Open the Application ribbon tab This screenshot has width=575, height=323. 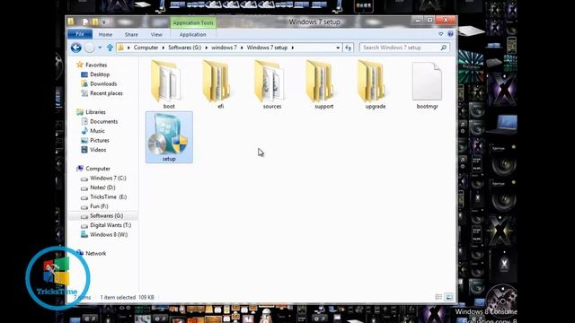(x=193, y=34)
